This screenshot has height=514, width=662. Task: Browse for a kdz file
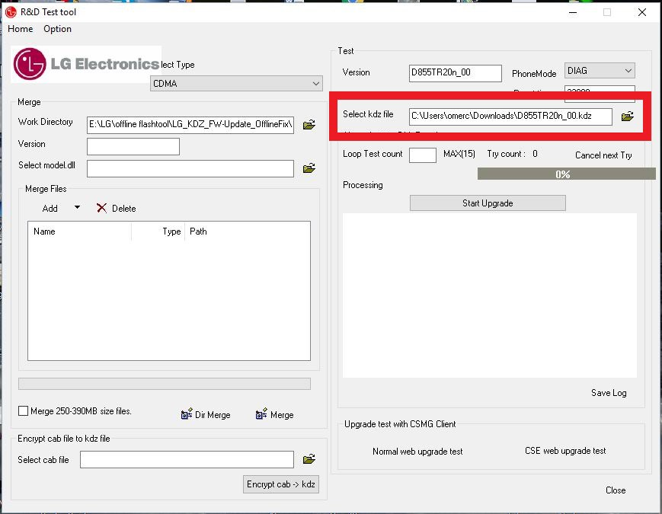[x=628, y=116]
